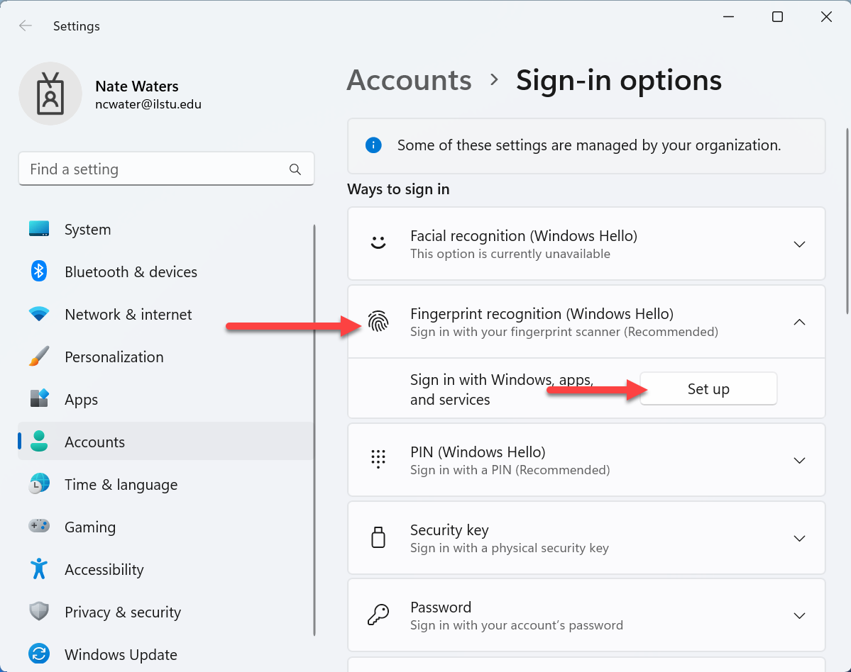Expand the PIN (Windows Hello) chevron
This screenshot has width=851, height=672.
pyautogui.click(x=799, y=460)
